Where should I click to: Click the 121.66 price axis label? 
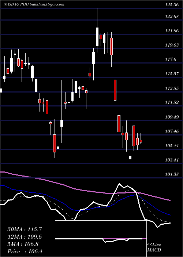pos(172,31)
